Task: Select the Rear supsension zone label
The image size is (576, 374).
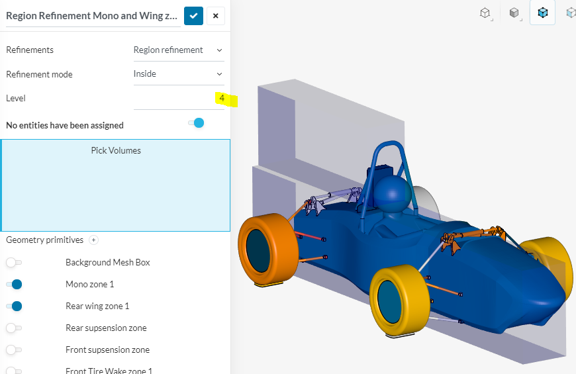Action: (x=106, y=328)
